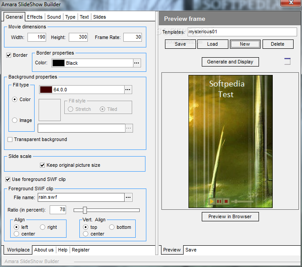
Task: Close the Amara SlideShow Builder window
Action: point(291,3)
